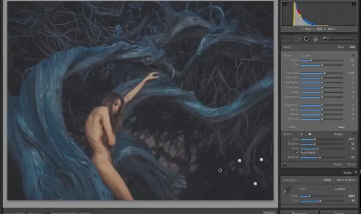Screen dimensions: 361x214
Task: Open the Show Edit Pins Always dropdown
Action: click(x=35, y=213)
